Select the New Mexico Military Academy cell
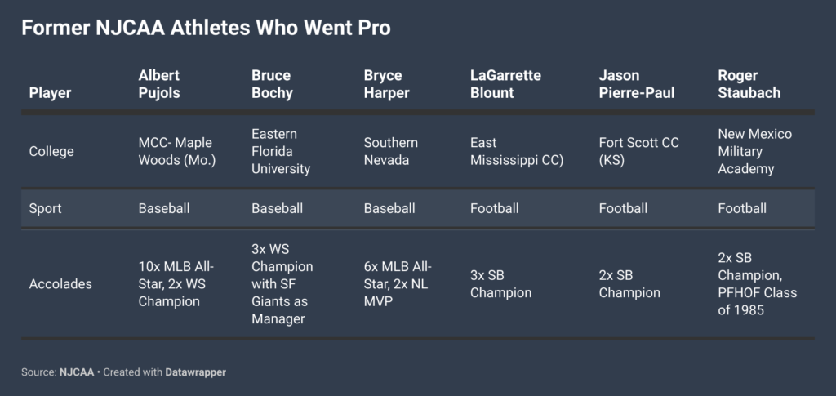The height and width of the screenshot is (396, 836). tap(755, 151)
